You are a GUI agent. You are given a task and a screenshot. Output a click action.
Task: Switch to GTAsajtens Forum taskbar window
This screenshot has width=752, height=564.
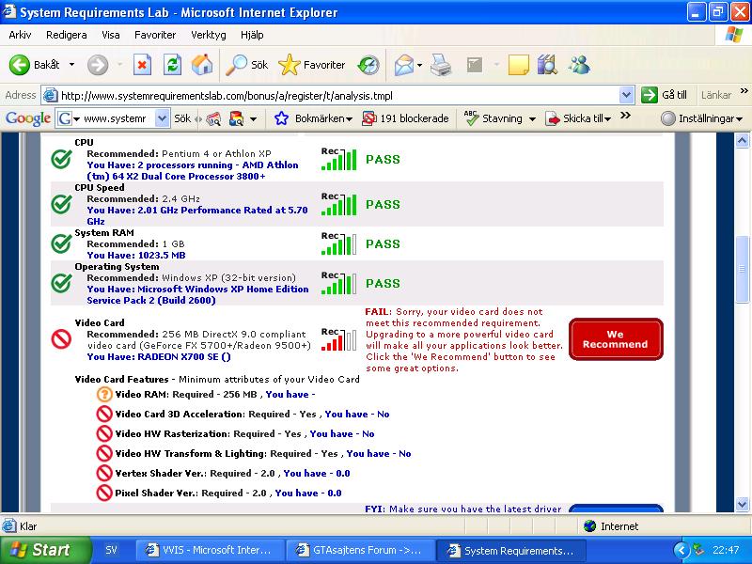[x=359, y=550]
